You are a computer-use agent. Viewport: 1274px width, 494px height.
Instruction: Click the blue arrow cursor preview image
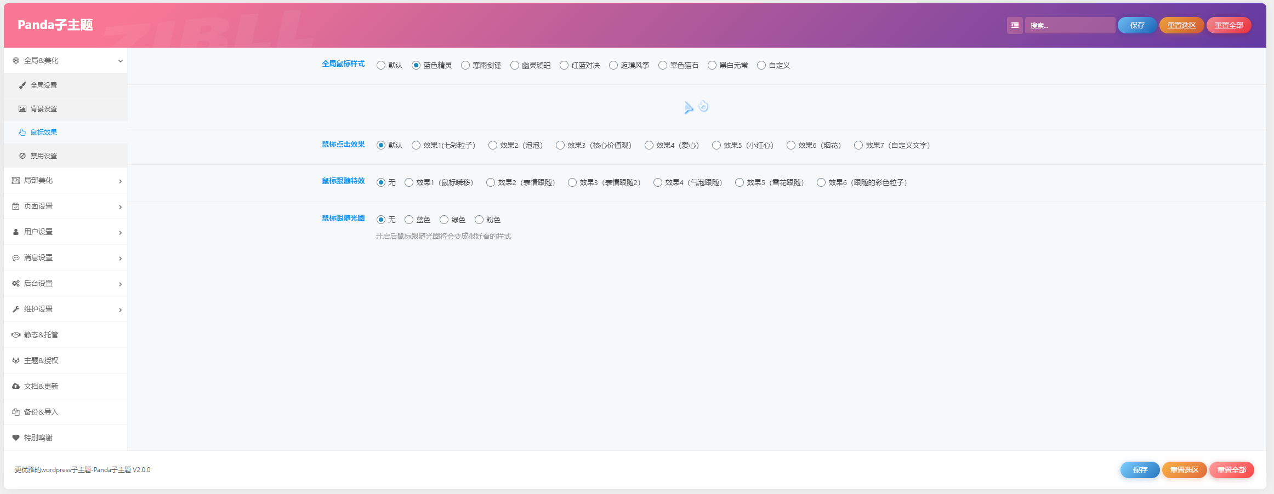click(689, 107)
